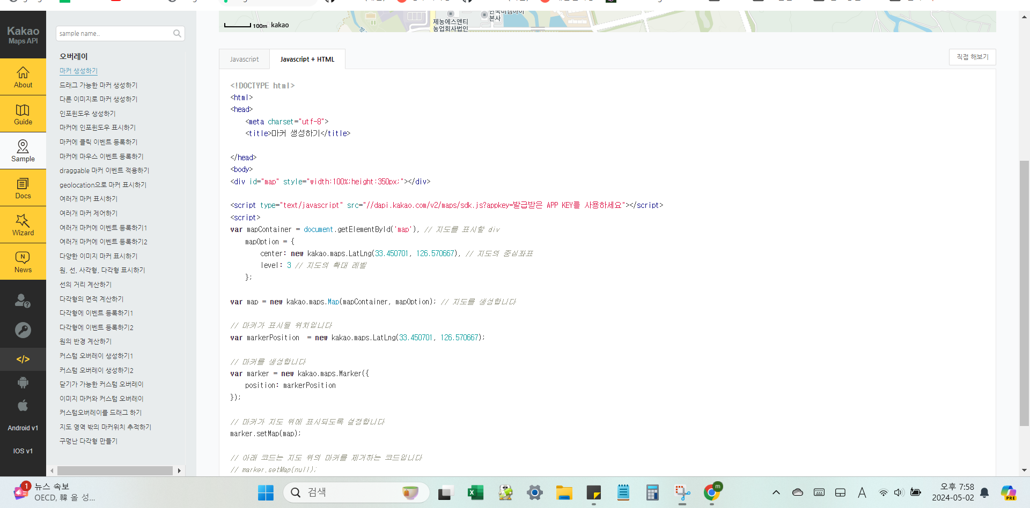Open the About section in the sidebar
The width and height of the screenshot is (1030, 508).
click(x=23, y=77)
